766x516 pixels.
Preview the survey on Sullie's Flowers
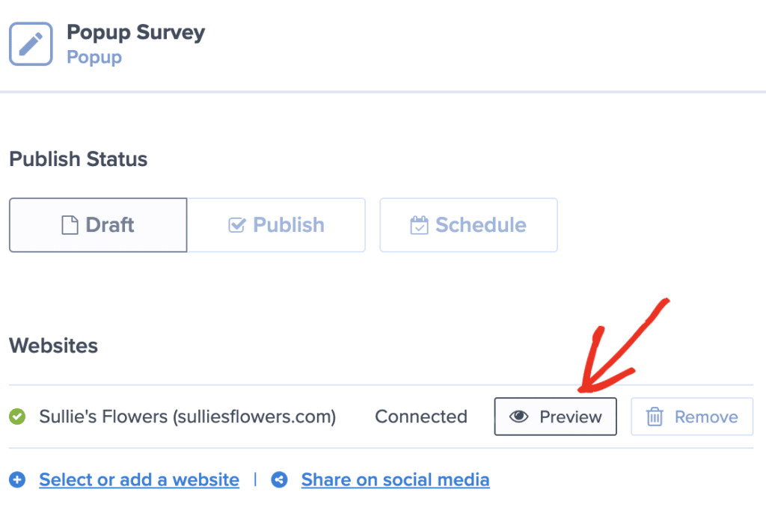coord(555,417)
